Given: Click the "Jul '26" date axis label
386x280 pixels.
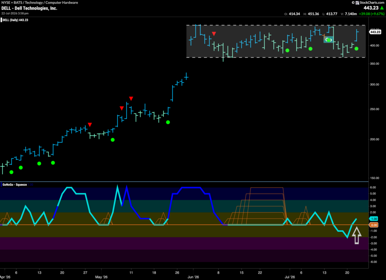Looking at the screenshot, I should tap(290, 277).
